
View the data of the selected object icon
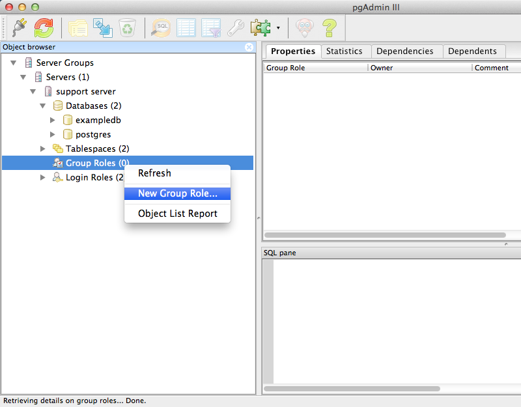[x=186, y=28]
